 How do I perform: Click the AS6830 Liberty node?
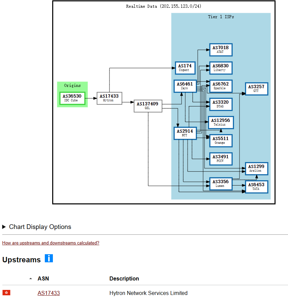click(x=221, y=68)
